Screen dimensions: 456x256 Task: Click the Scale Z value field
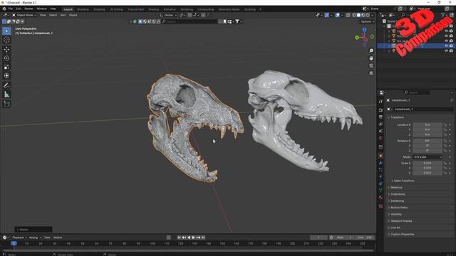pos(427,173)
